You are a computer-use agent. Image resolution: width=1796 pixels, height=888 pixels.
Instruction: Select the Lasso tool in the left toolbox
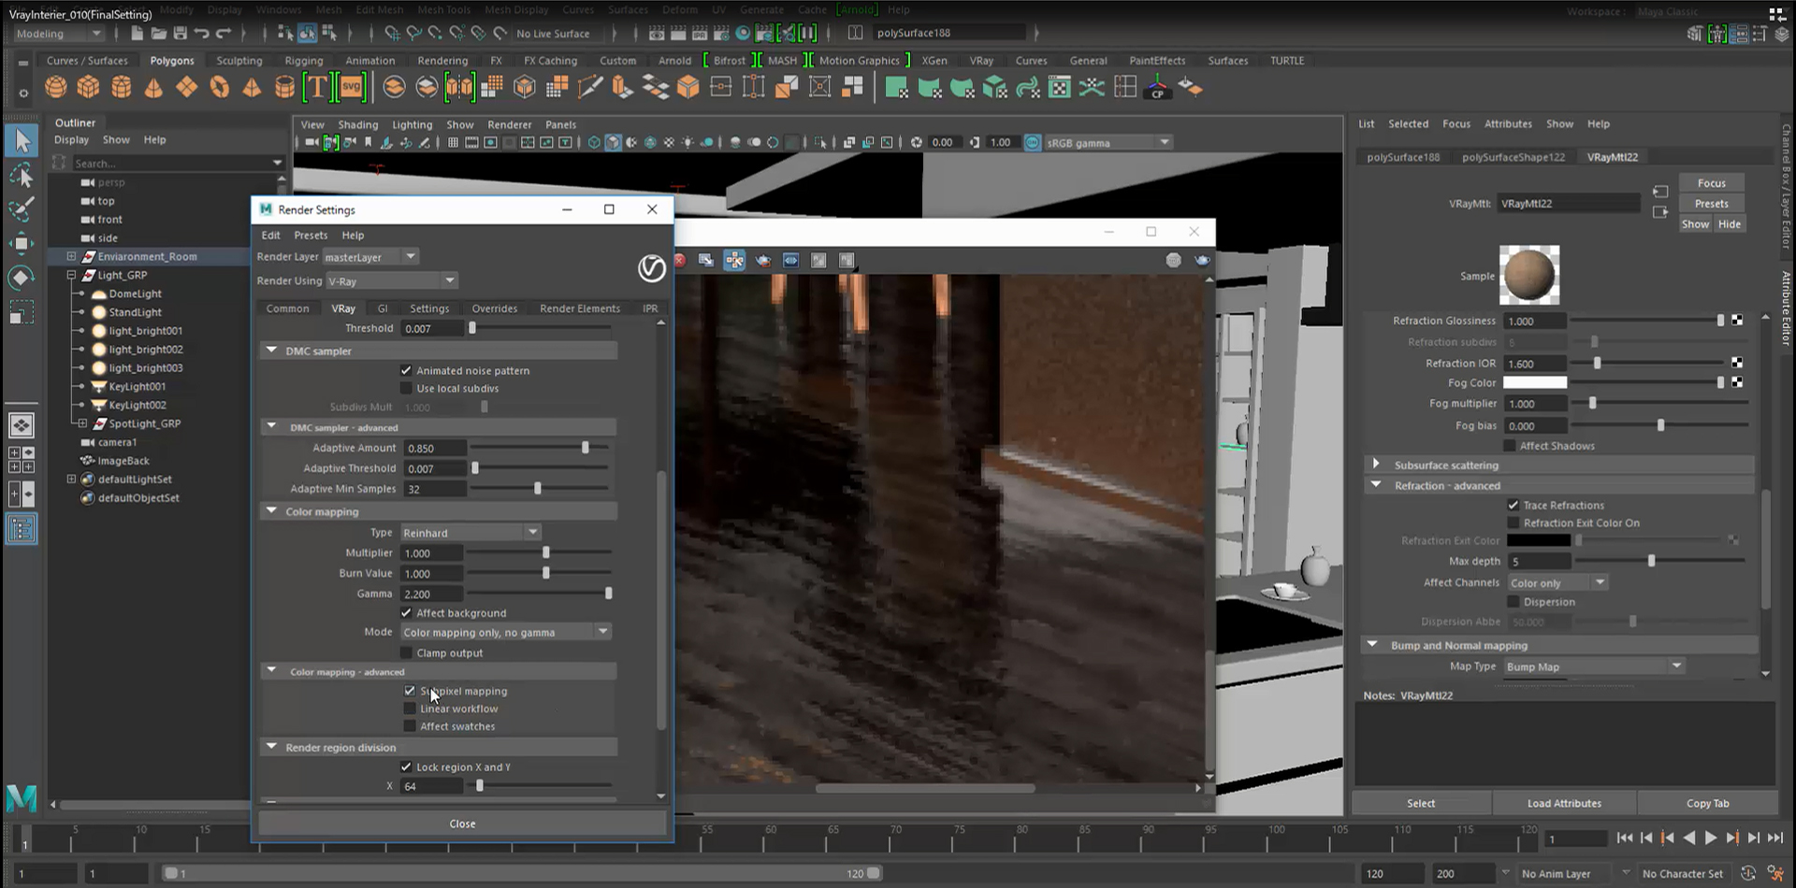point(22,176)
